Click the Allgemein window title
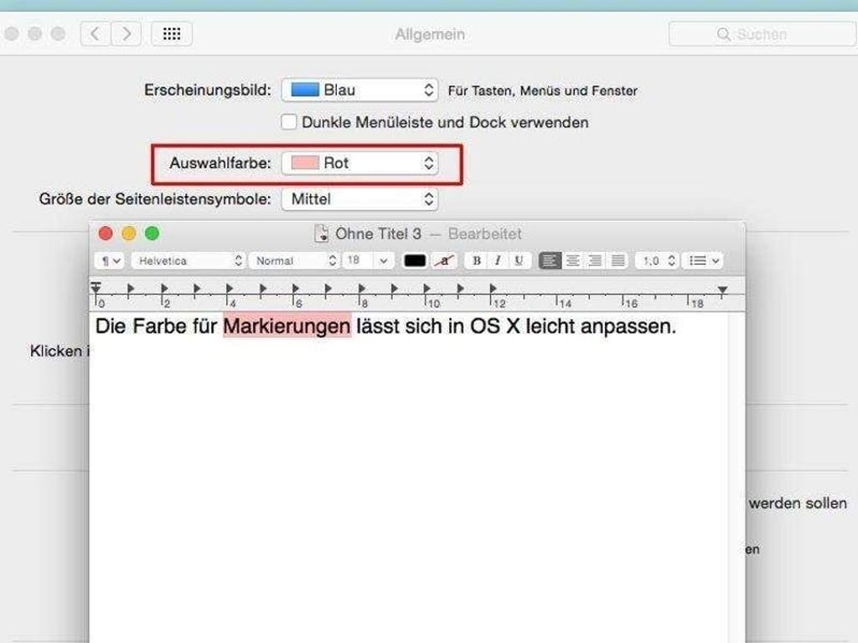The height and width of the screenshot is (643, 858). pos(430,34)
